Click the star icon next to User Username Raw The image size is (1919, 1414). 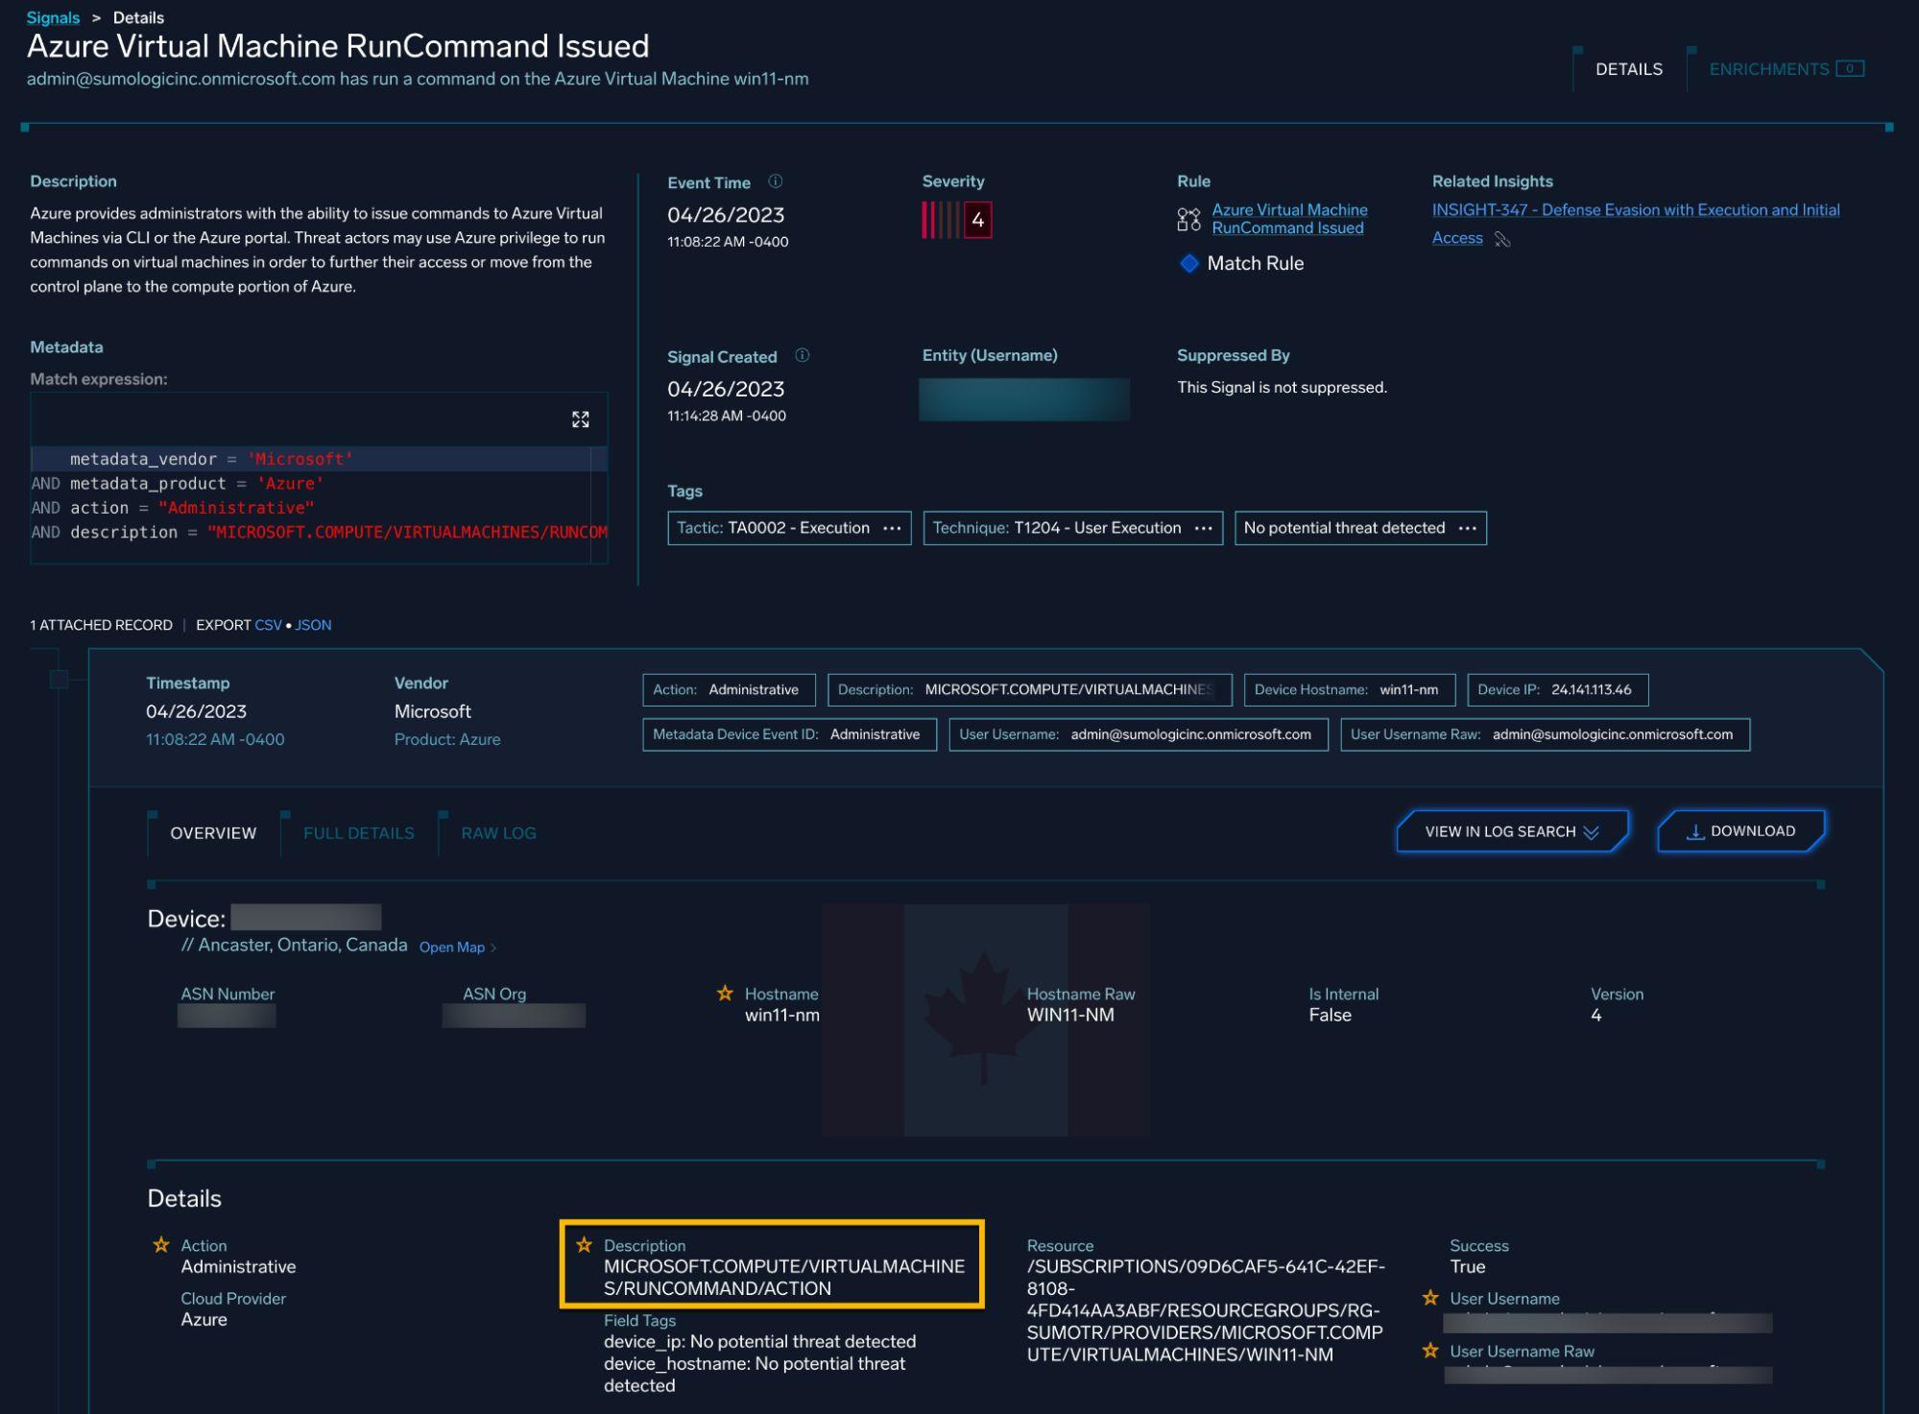(1430, 1351)
